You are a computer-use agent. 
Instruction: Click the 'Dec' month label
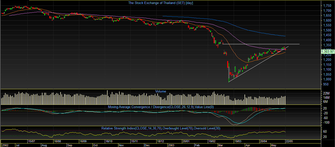pyautogui.click(x=147, y=145)
